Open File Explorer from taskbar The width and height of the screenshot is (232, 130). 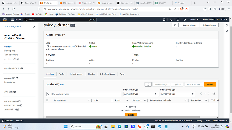(x=113, y=127)
